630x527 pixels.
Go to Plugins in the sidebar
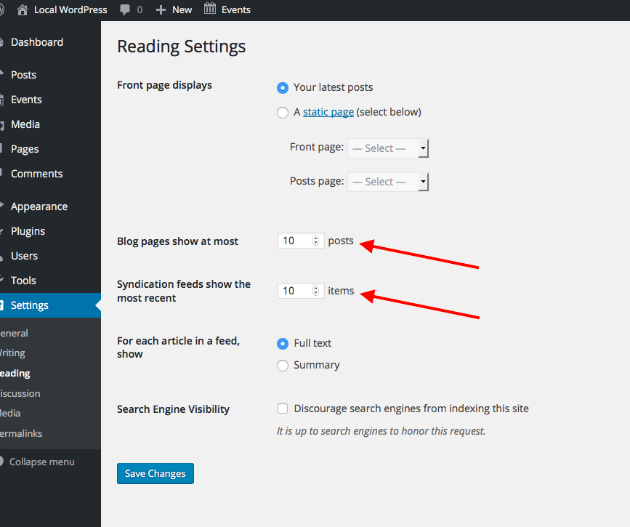[x=28, y=231]
